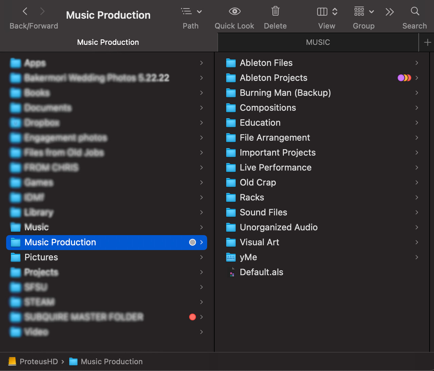
Task: Expand Ableton Projects via its chevron
Action: point(417,78)
